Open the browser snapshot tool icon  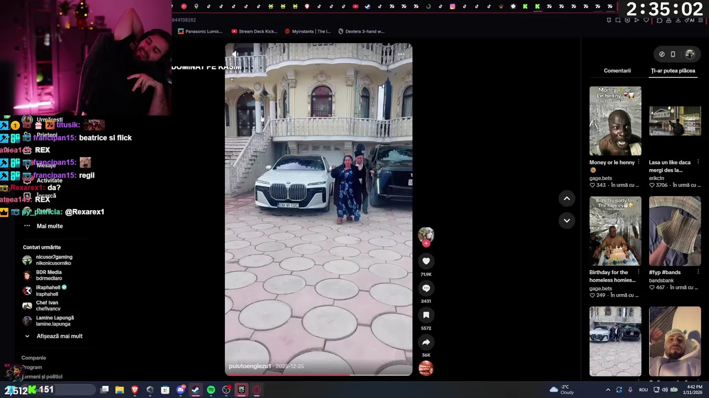click(x=618, y=20)
